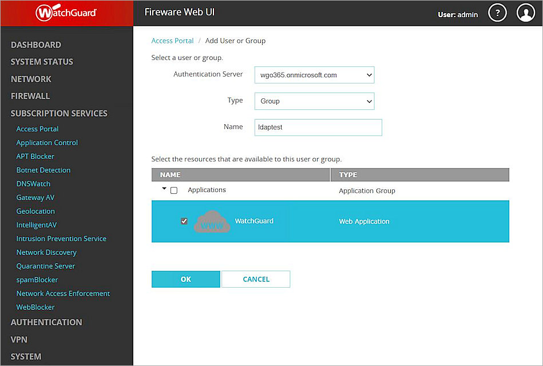
Task: Uncheck the WatchGuard Web Application checkbox
Action: pos(184,221)
